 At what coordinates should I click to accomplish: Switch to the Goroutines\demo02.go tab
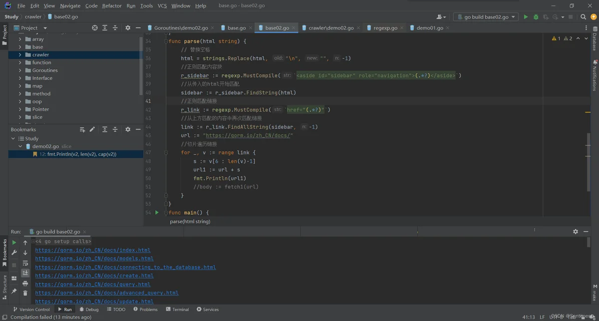(x=181, y=28)
